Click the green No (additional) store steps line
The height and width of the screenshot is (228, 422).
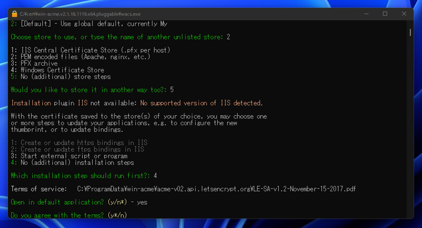[61, 77]
